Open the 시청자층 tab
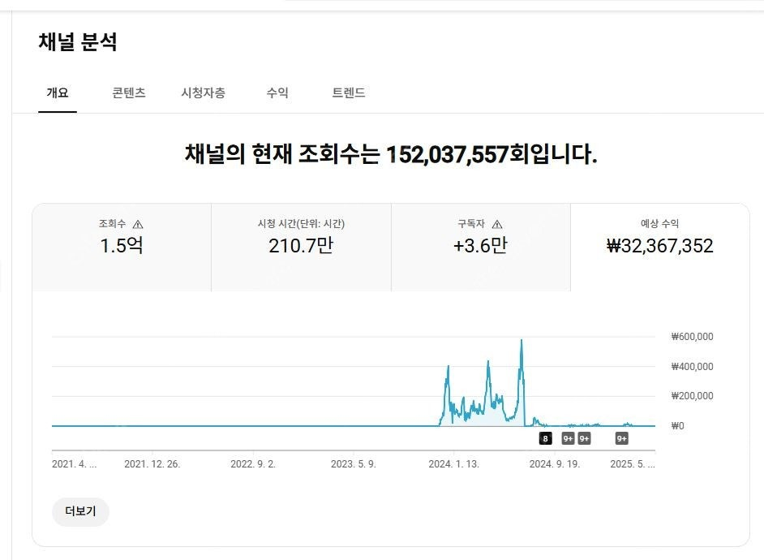Screen dimensions: 764x560 (204, 93)
